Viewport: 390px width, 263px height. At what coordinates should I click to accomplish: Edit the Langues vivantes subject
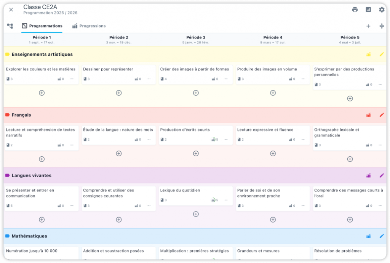click(x=382, y=175)
